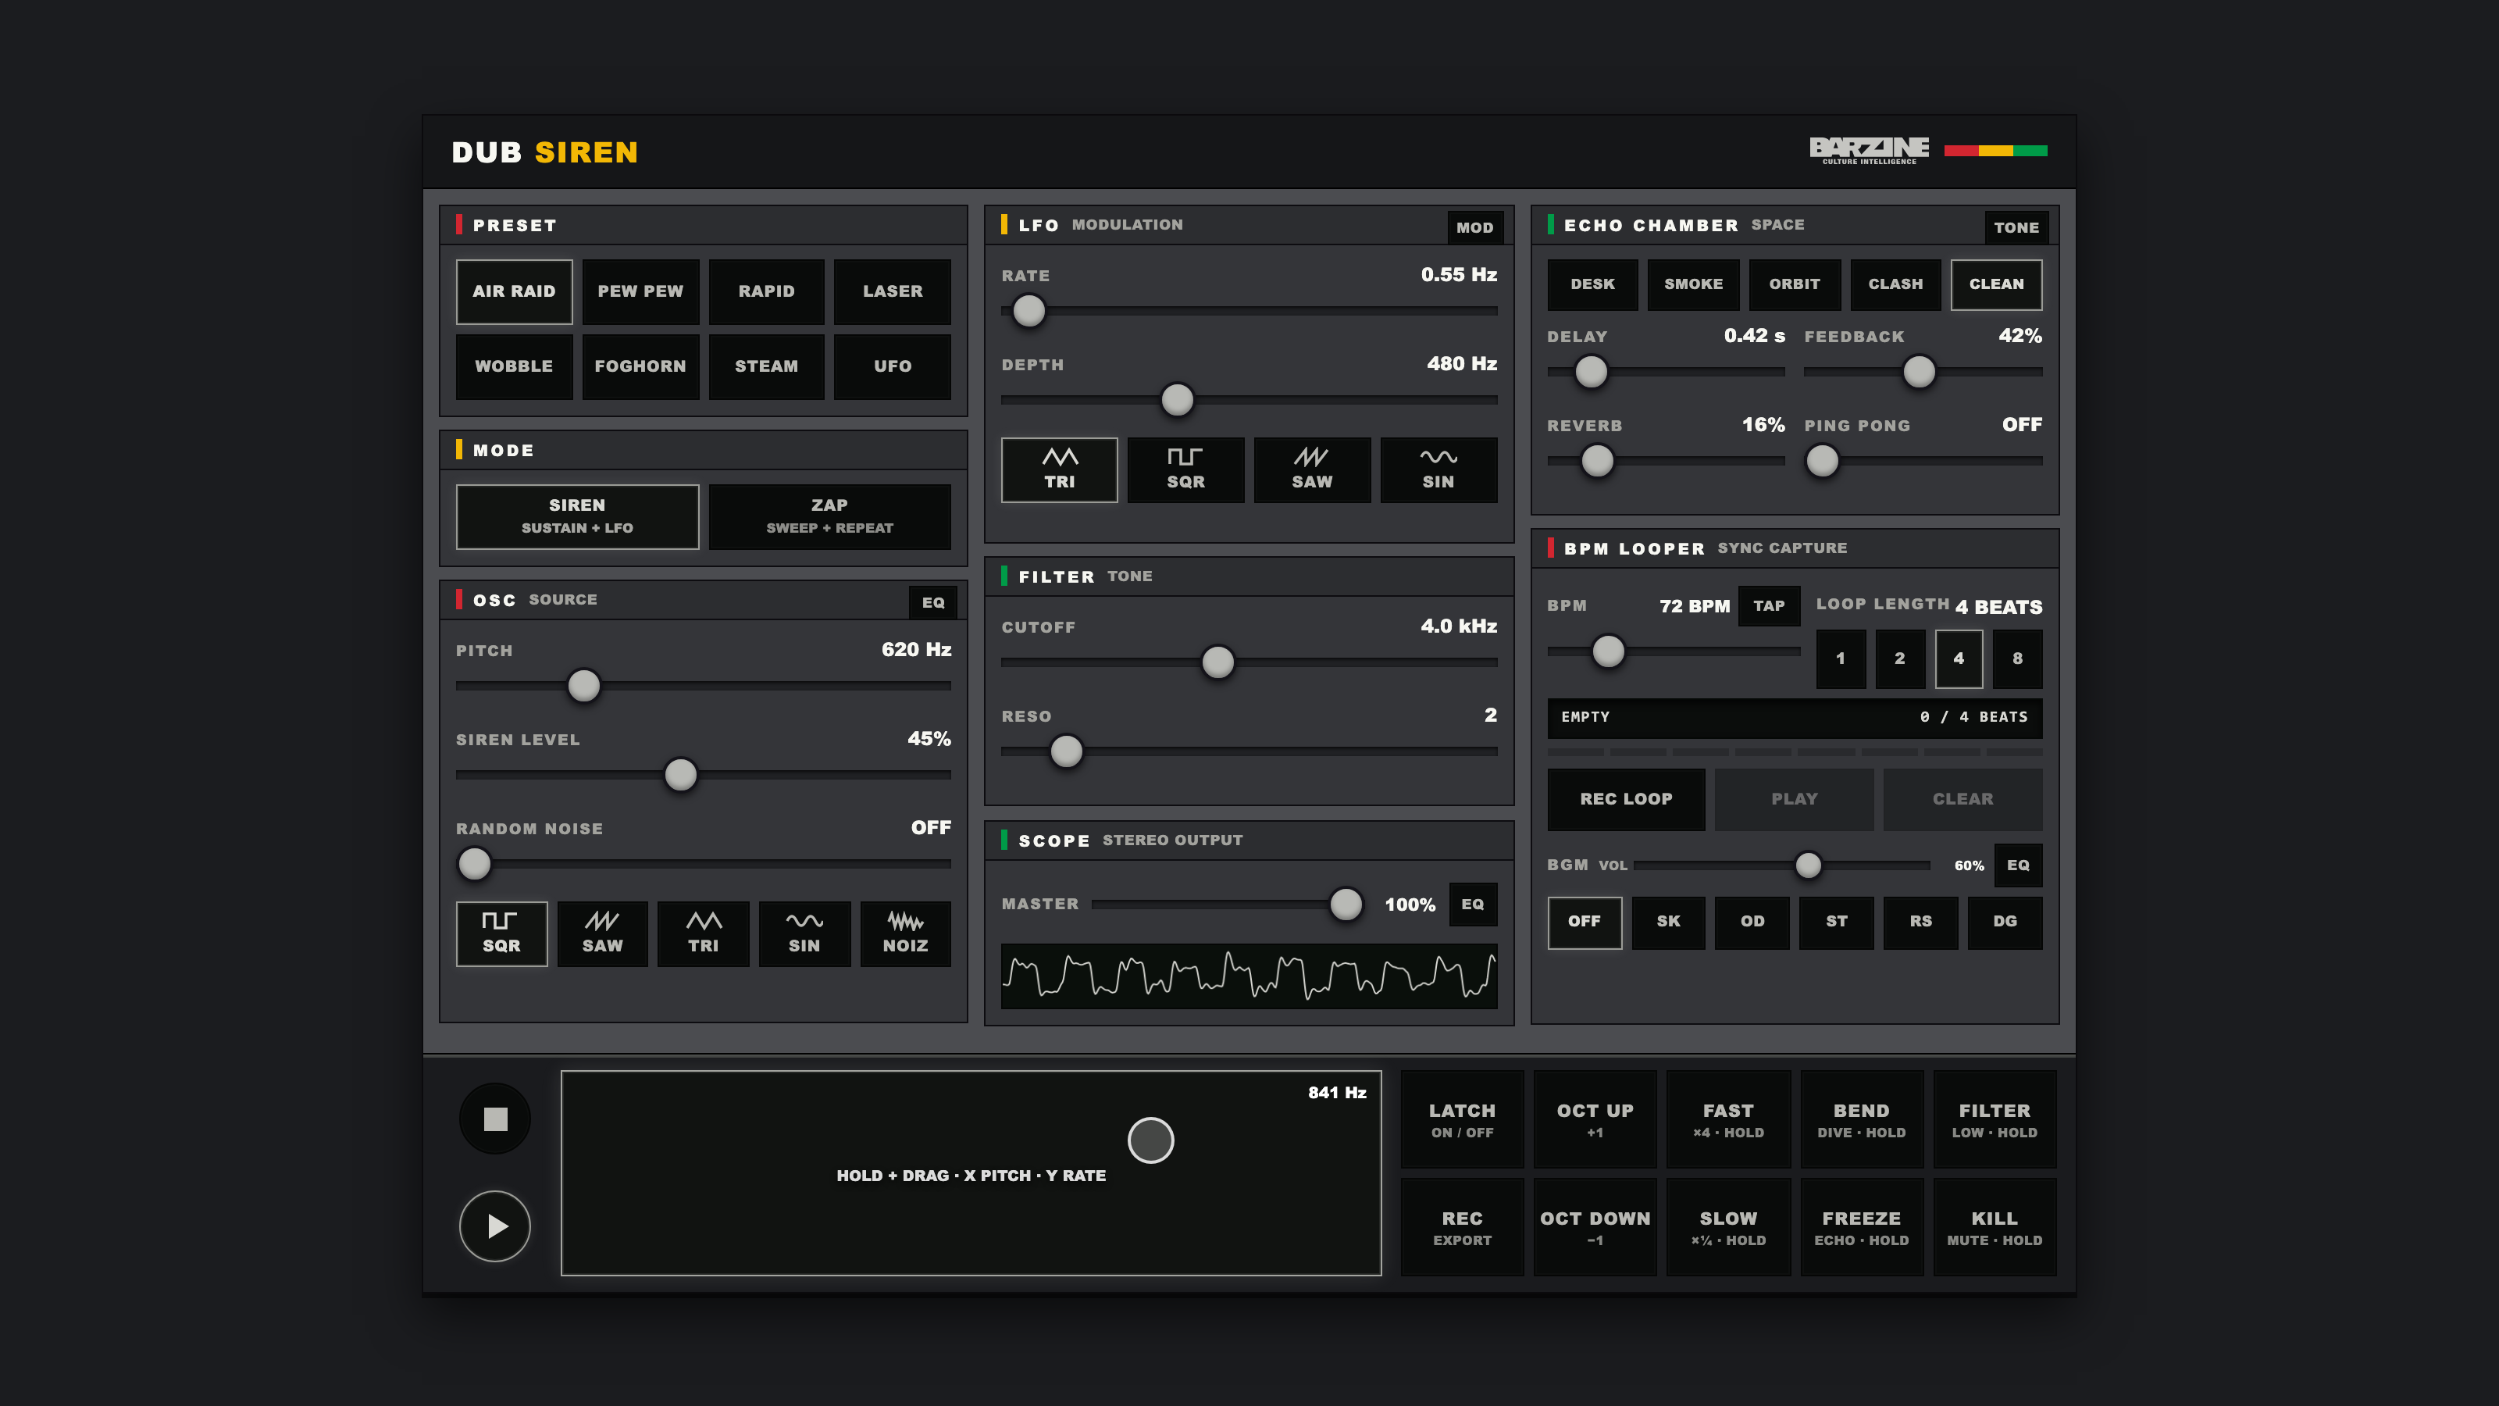Switch mode to ZAP sweep + repeat
The height and width of the screenshot is (1406, 2499).
coord(829,516)
